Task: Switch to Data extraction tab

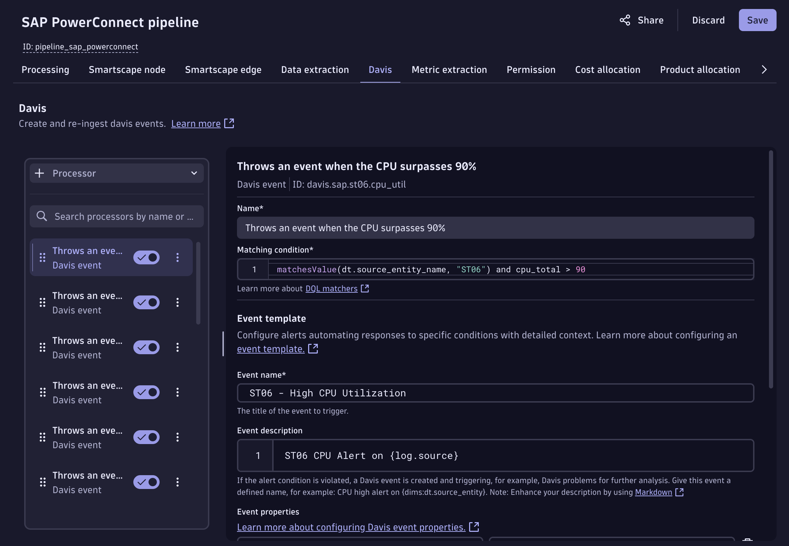Action: point(315,70)
